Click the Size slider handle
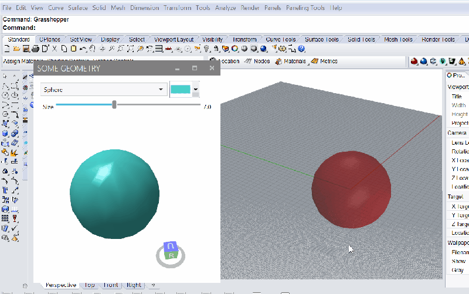The width and height of the screenshot is (469, 294). point(114,105)
